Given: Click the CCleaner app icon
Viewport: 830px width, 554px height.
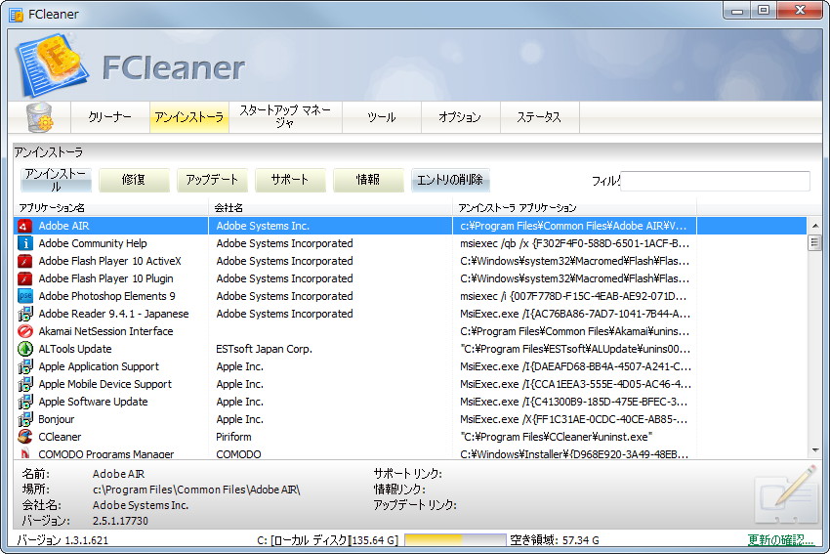Looking at the screenshot, I should [x=24, y=437].
